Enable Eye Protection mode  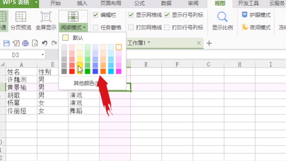pyautogui.click(x=256, y=15)
